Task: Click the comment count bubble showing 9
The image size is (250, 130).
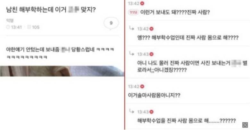Action: click(x=111, y=24)
